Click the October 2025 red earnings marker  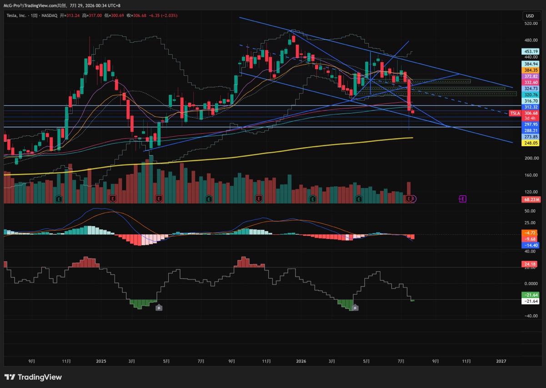[x=259, y=199]
